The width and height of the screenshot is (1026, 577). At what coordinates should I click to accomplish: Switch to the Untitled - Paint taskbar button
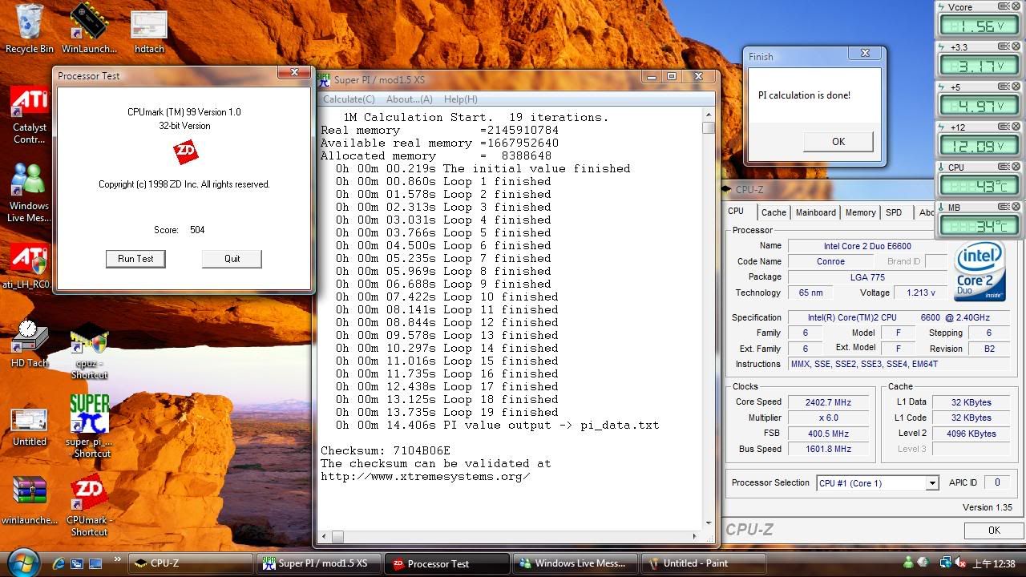tap(703, 563)
